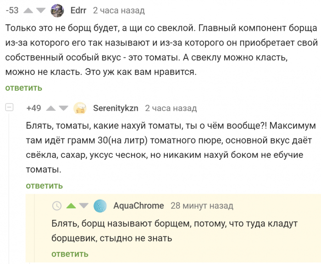The height and width of the screenshot is (264, 321).
Task: Upvote the comment by Edrr
Action: 28,10
